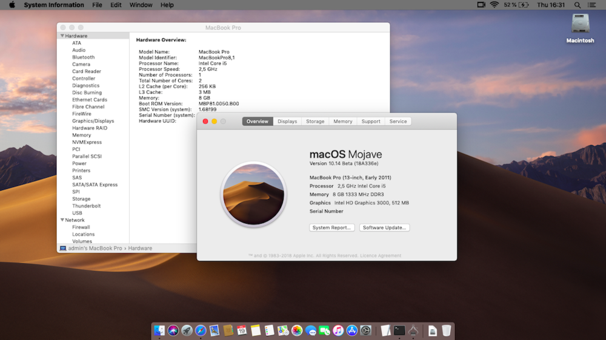Select Card Reader in the sidebar

[x=87, y=71]
